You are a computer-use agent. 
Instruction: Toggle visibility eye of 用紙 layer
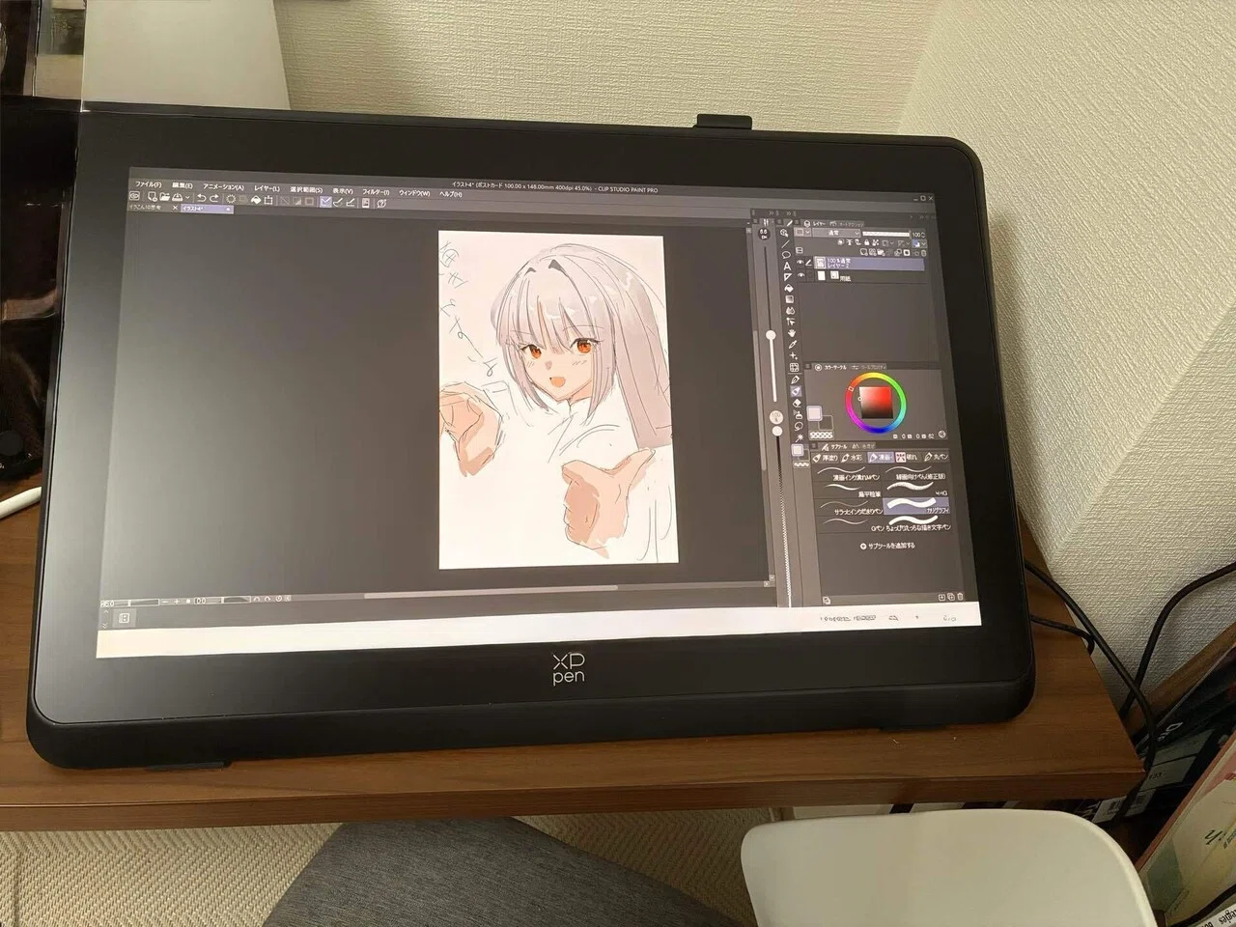point(801,275)
